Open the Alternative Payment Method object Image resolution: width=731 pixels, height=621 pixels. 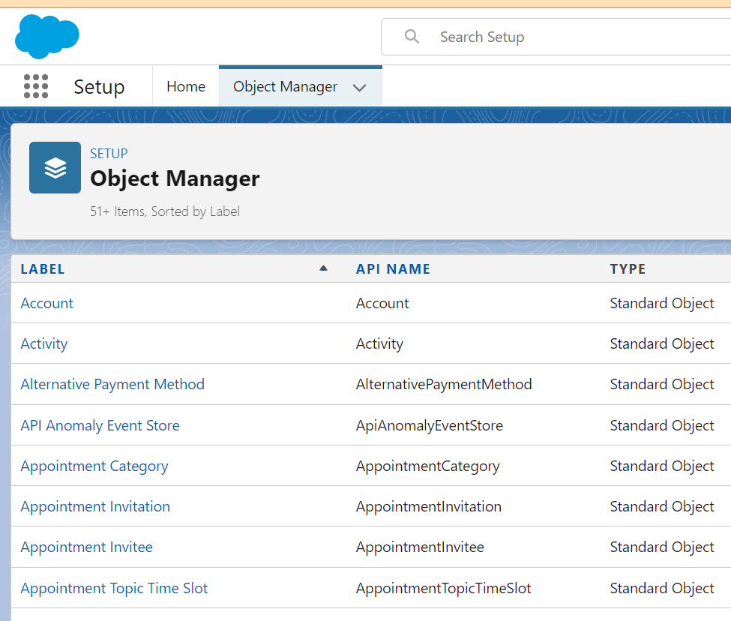[112, 384]
